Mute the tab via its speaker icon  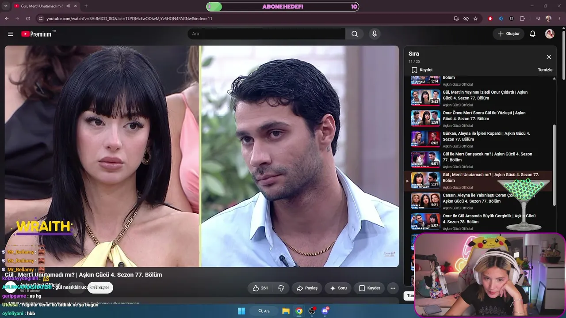[x=68, y=6]
